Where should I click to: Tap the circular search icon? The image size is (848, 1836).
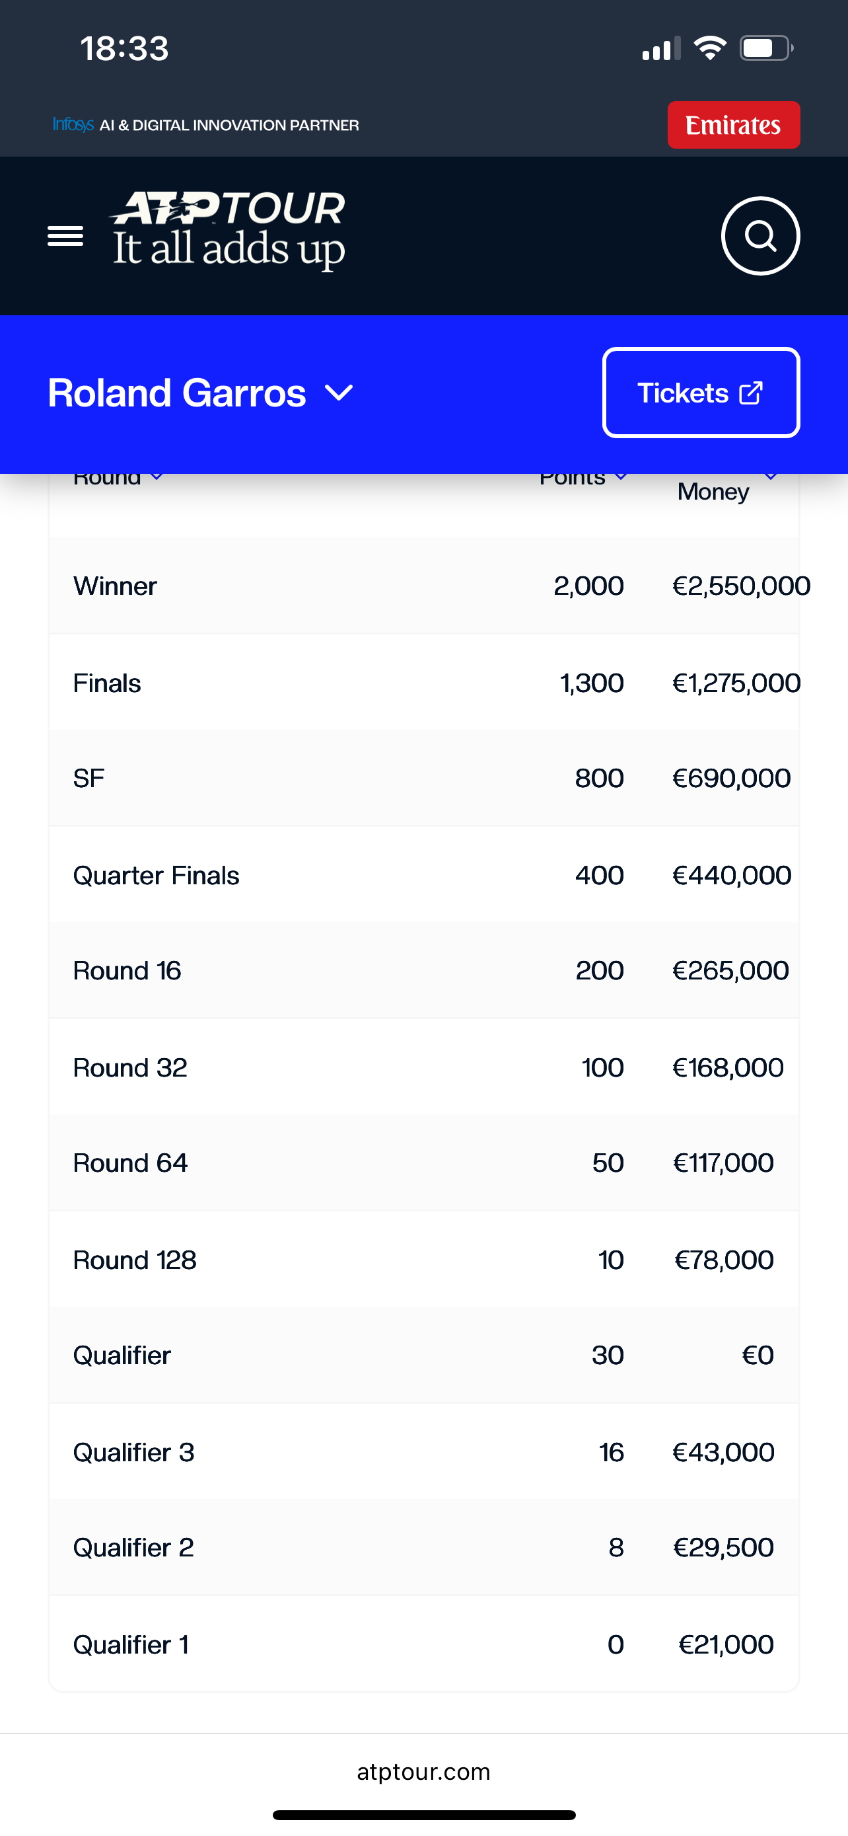[760, 236]
